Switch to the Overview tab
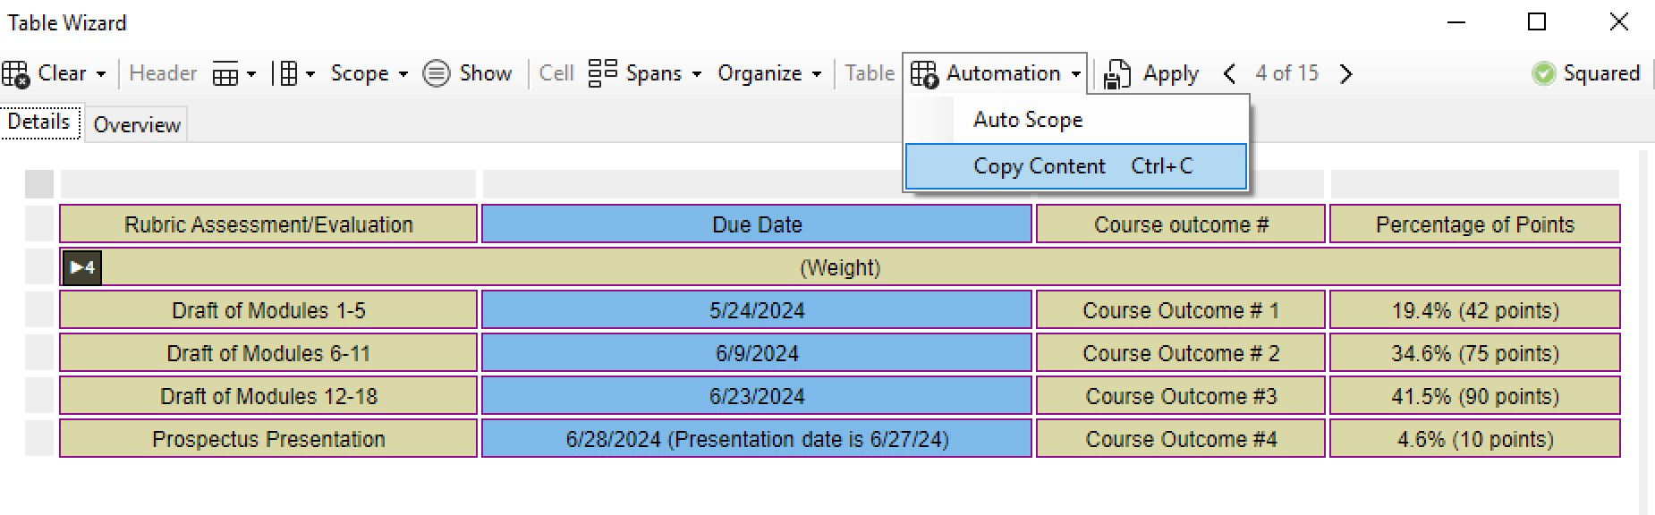The height and width of the screenshot is (515, 1655). [137, 125]
